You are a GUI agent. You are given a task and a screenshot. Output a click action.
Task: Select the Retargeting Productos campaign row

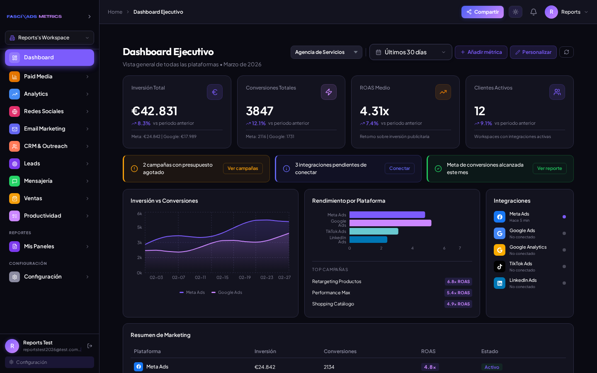click(392, 281)
